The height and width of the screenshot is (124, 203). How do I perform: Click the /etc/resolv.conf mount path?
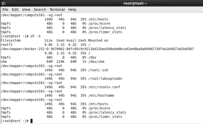[104, 87]
